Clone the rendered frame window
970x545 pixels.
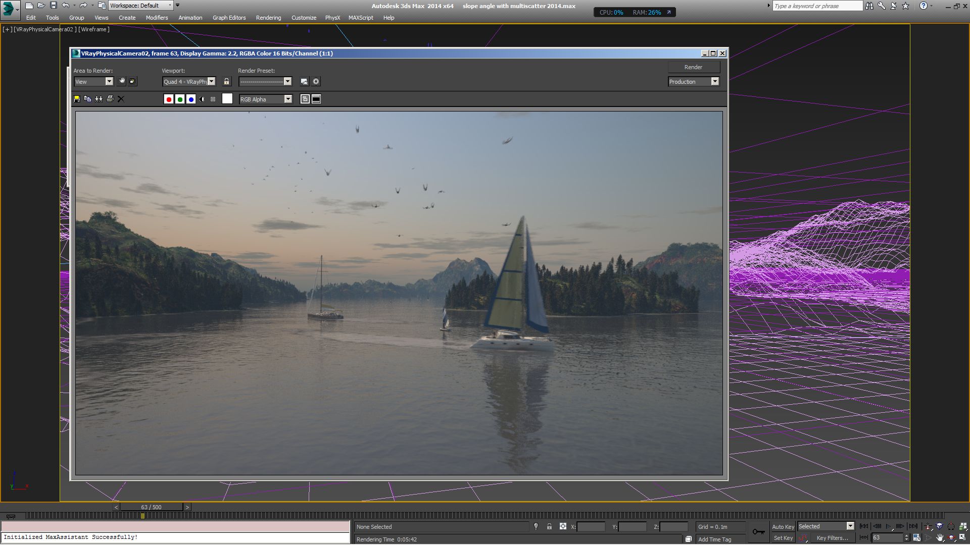coord(99,99)
